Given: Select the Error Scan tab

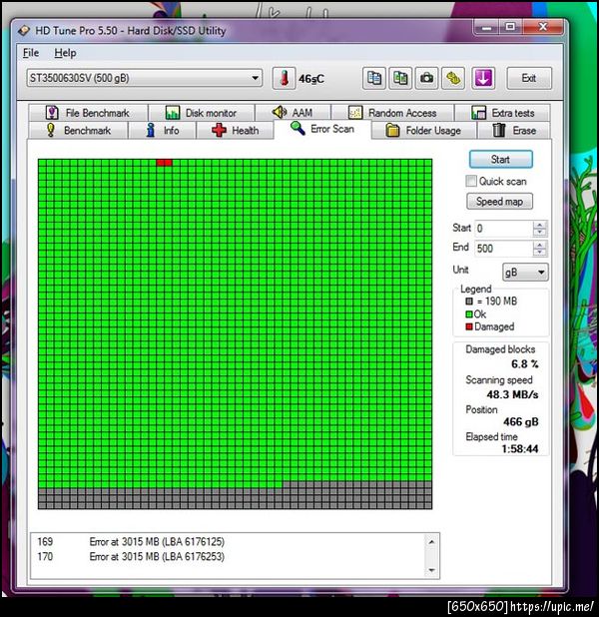Looking at the screenshot, I should [322, 129].
